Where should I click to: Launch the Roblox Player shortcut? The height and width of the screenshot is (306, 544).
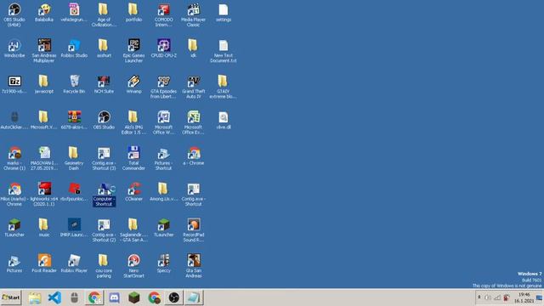[x=74, y=263]
